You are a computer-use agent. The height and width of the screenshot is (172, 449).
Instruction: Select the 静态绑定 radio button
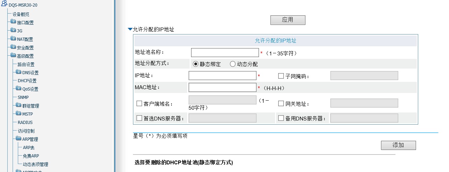click(x=196, y=64)
